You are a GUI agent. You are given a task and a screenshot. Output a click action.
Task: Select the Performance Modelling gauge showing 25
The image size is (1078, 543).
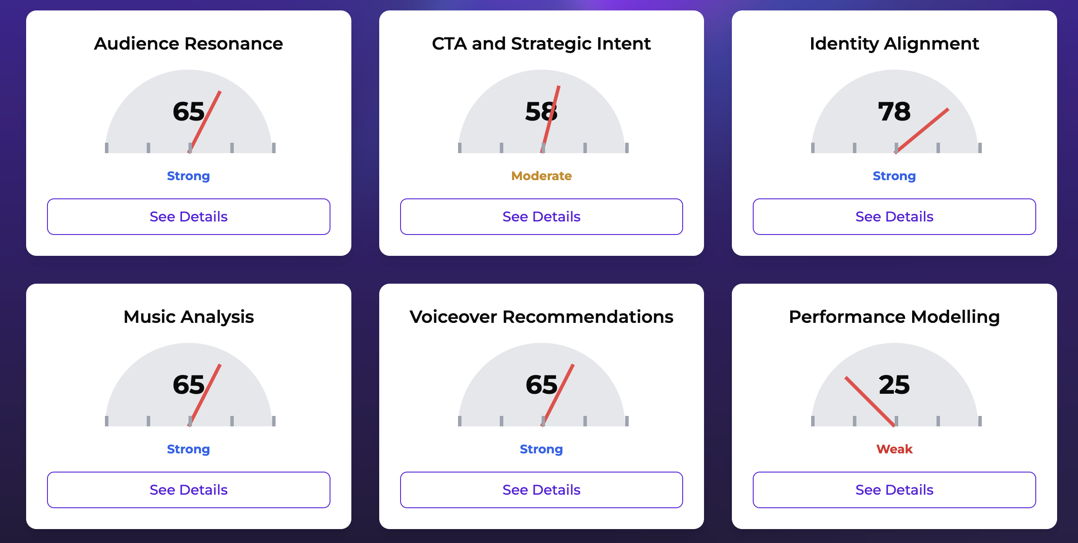click(x=894, y=385)
